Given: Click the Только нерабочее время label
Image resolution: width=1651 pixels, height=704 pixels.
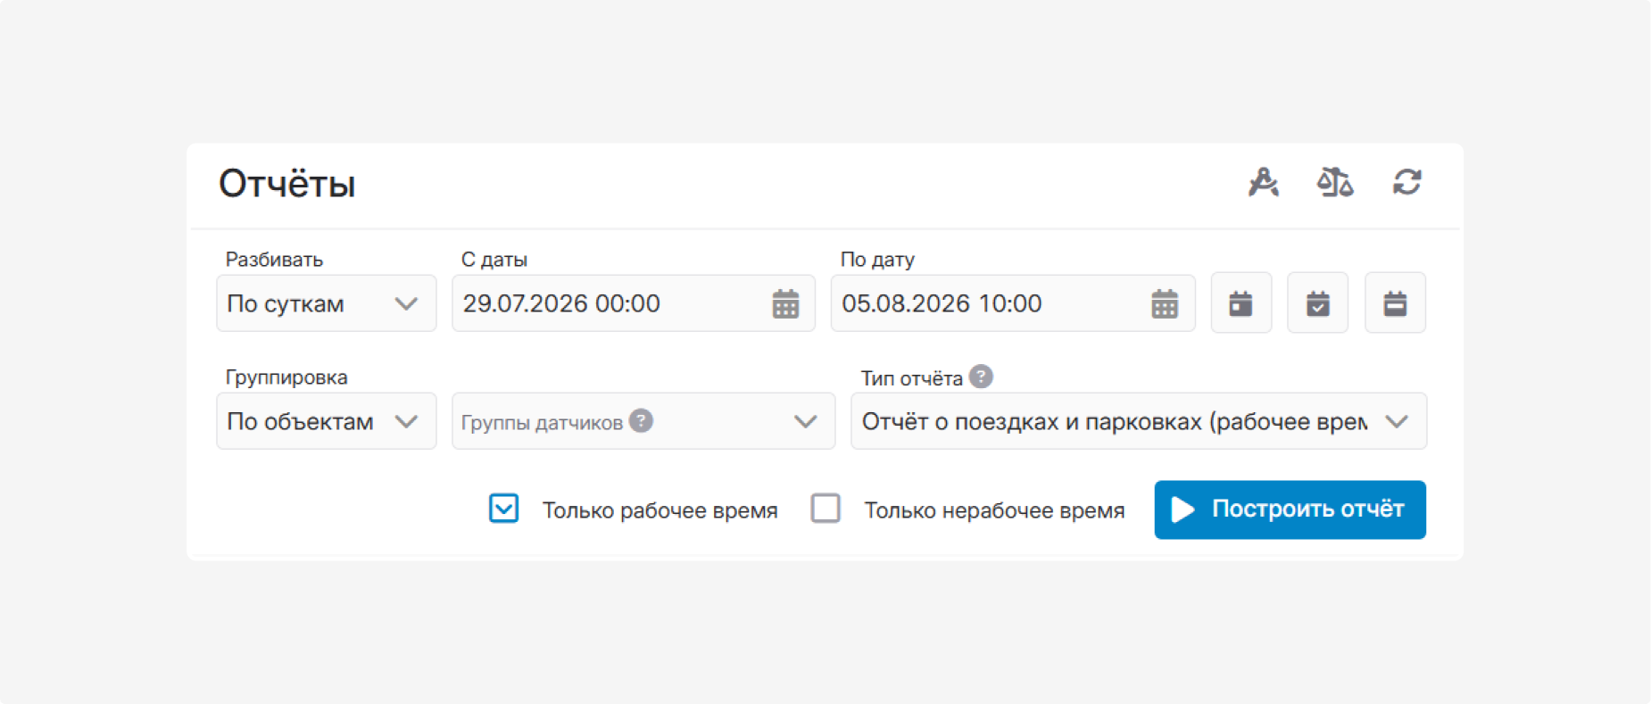Looking at the screenshot, I should point(994,510).
